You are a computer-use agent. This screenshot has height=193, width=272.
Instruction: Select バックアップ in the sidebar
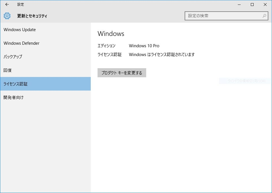coord(46,57)
